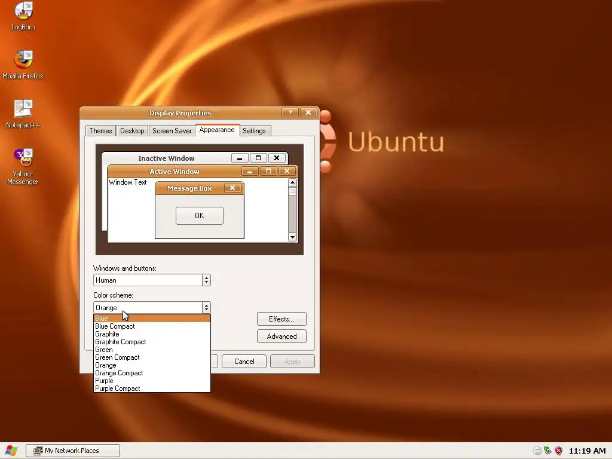
Task: Go to the Settings tab
Action: click(254, 131)
